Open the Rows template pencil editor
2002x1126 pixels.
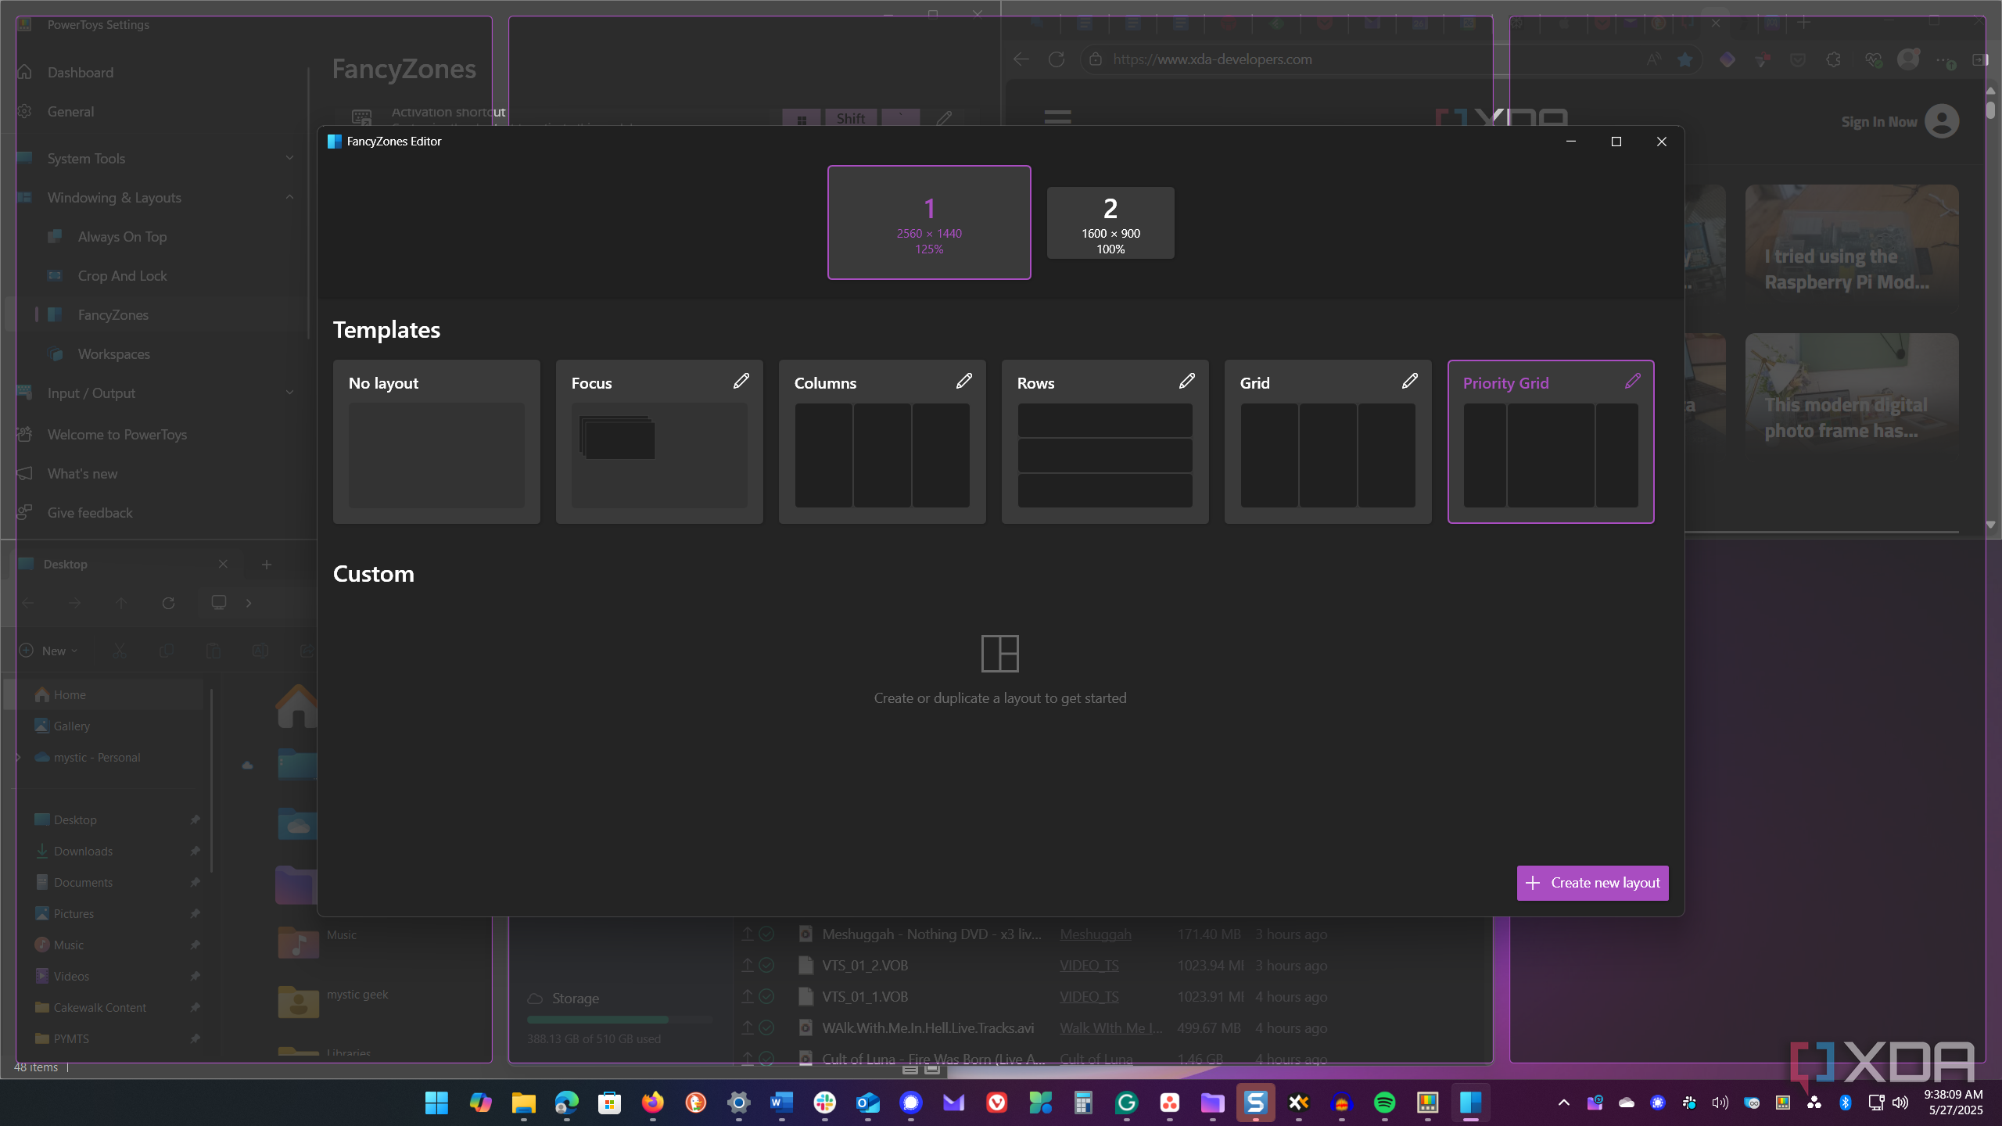[1186, 381]
